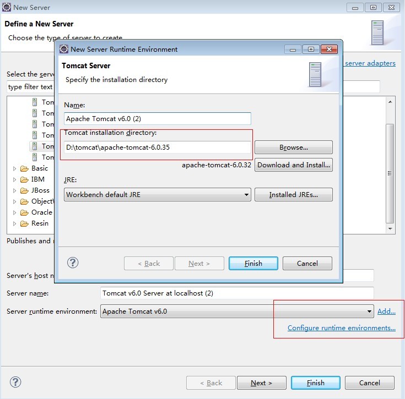Click the help icon in New Server window
405x399 pixels.
coord(15,382)
